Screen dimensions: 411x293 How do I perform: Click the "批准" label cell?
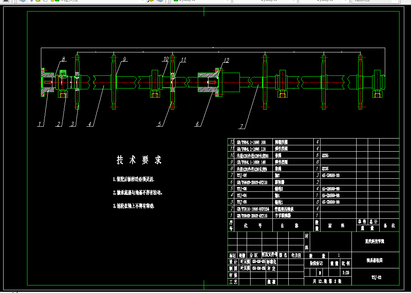[x=271, y=282]
